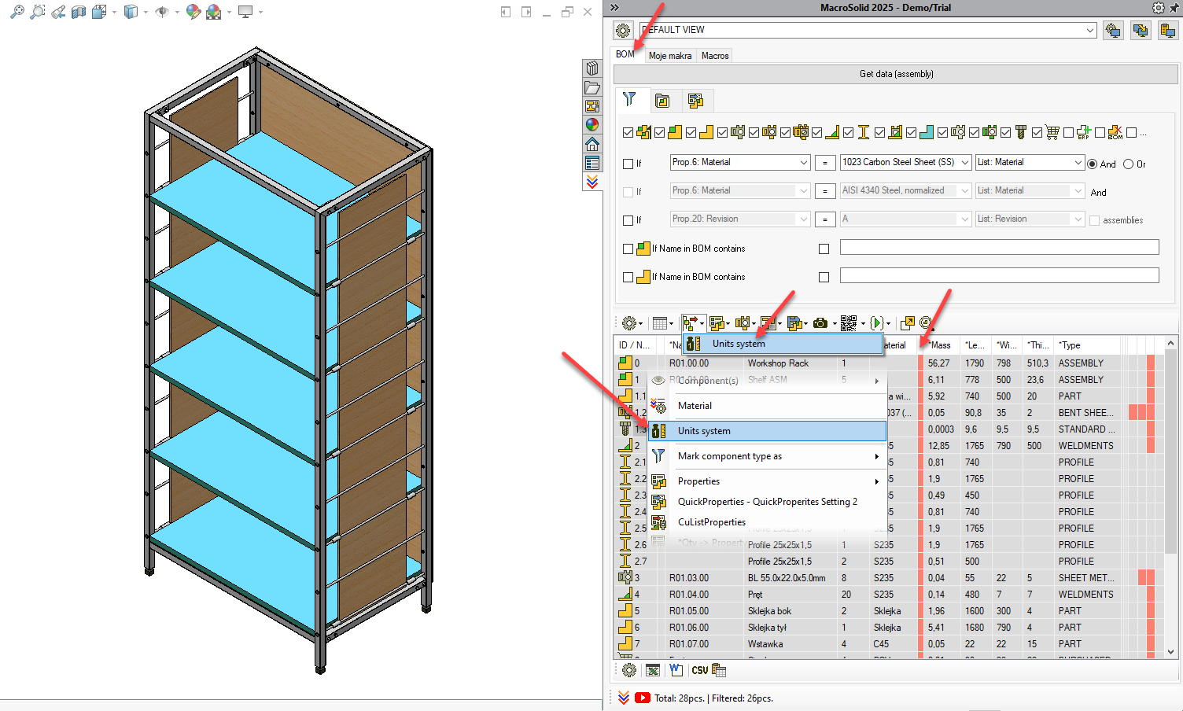This screenshot has width=1183, height=711.
Task: Choose CuListProperties menu entry
Action: 767,522
